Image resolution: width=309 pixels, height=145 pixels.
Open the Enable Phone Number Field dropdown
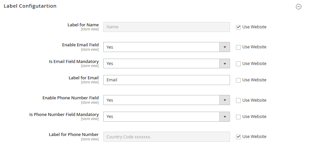(x=161, y=100)
